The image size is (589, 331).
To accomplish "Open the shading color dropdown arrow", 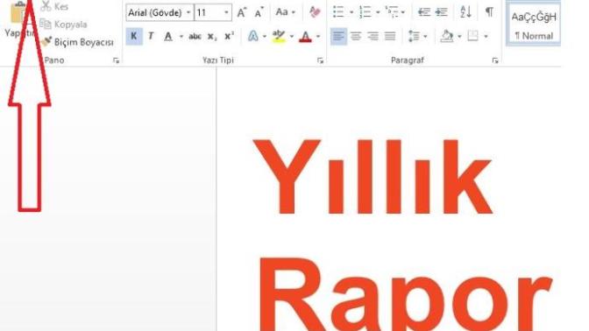I will click(x=459, y=37).
